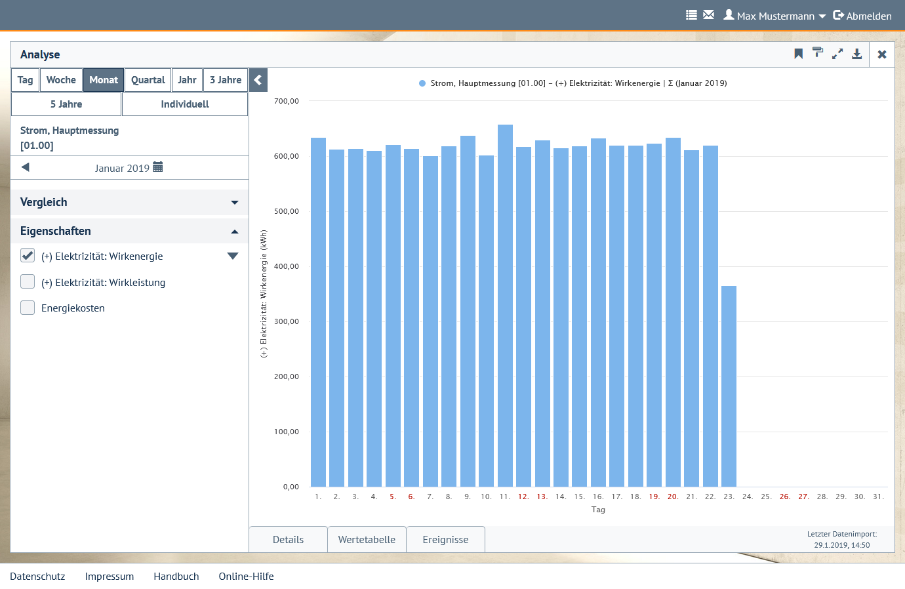
Task: Uncheck the Elektrizität: Wirkenergie checkbox
Action: point(28,256)
